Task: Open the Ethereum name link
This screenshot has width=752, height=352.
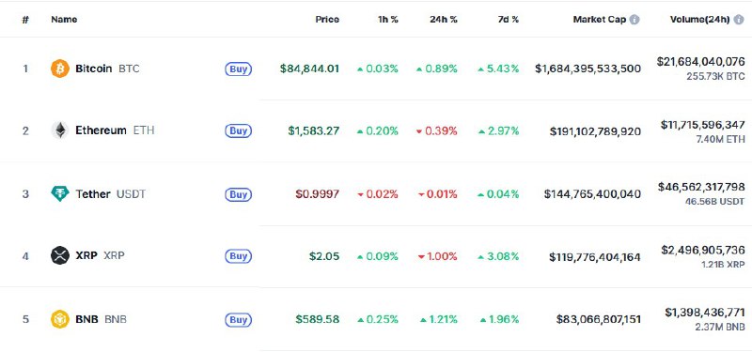Action: pos(101,130)
